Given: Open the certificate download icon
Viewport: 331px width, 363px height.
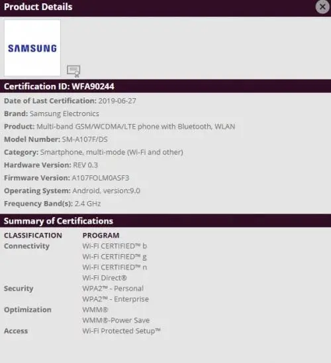Looking at the screenshot, I should tap(73, 71).
